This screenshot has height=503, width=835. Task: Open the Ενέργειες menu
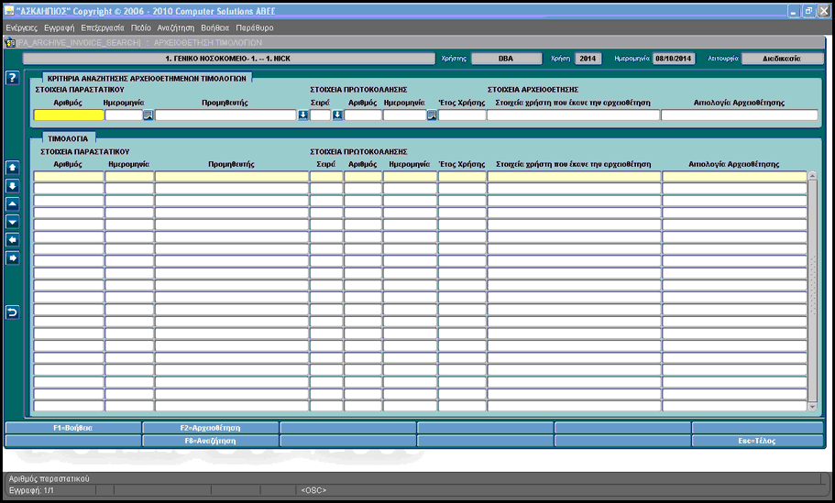[x=22, y=27]
